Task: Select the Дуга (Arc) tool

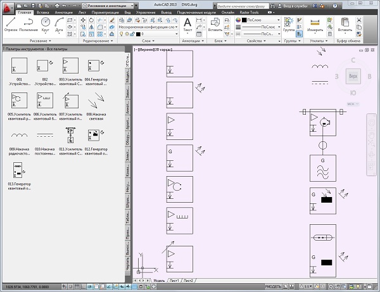Action: coord(61,24)
